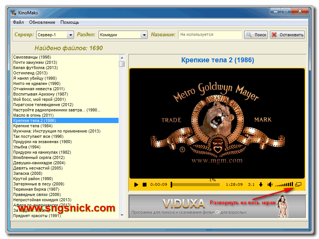The height and width of the screenshot is (239, 319).
Task: Click the KinoMaks app icon in title bar
Action: pyautogui.click(x=14, y=12)
